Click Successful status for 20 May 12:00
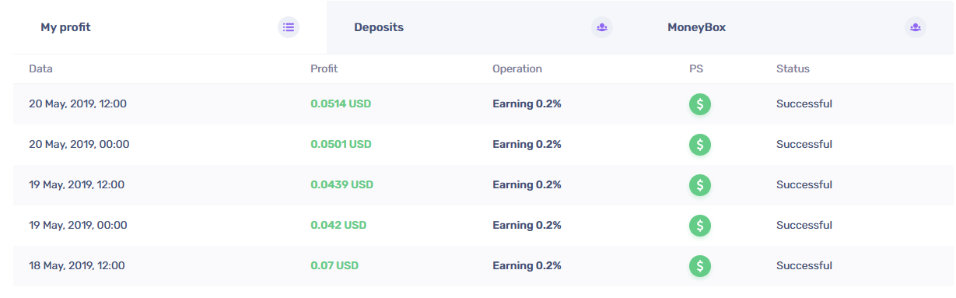 tap(804, 104)
